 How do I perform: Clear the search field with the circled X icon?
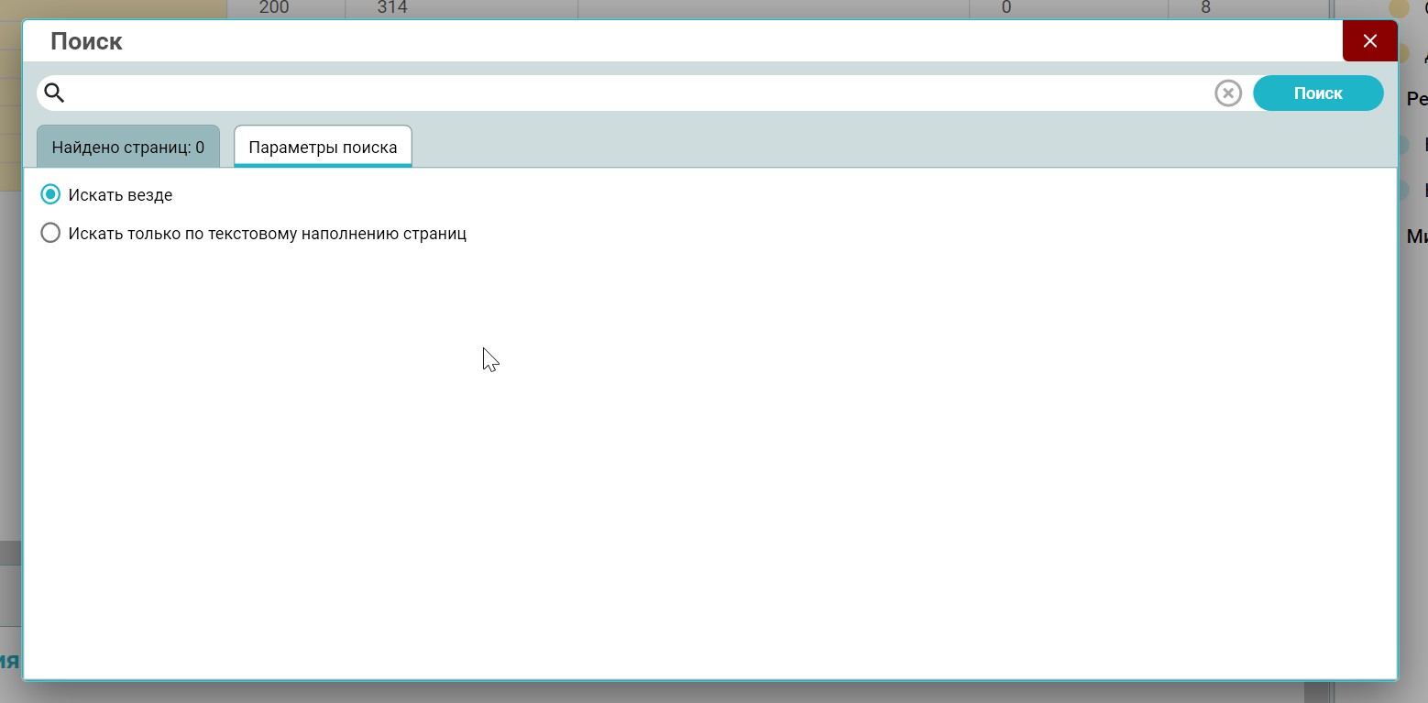pyautogui.click(x=1227, y=93)
